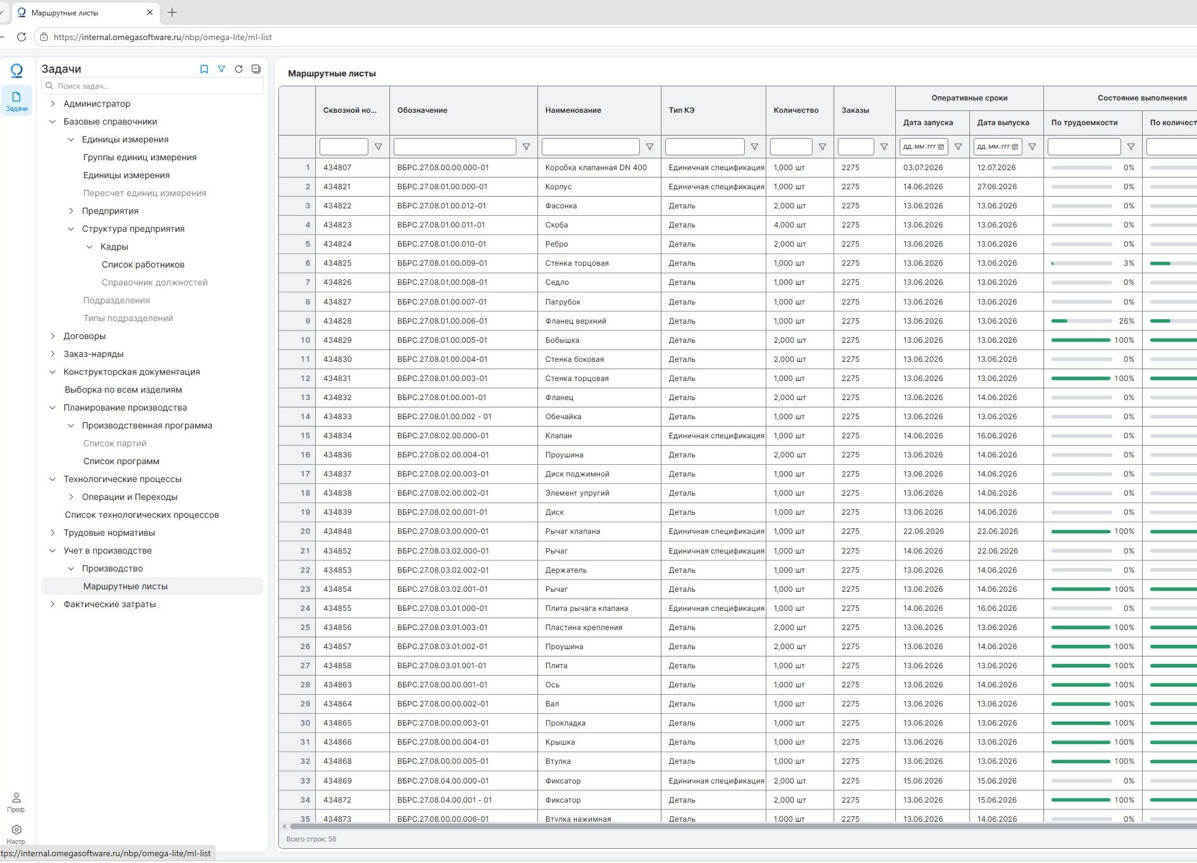Expand the Предприятия tree node
1197x863 pixels.
(71, 211)
